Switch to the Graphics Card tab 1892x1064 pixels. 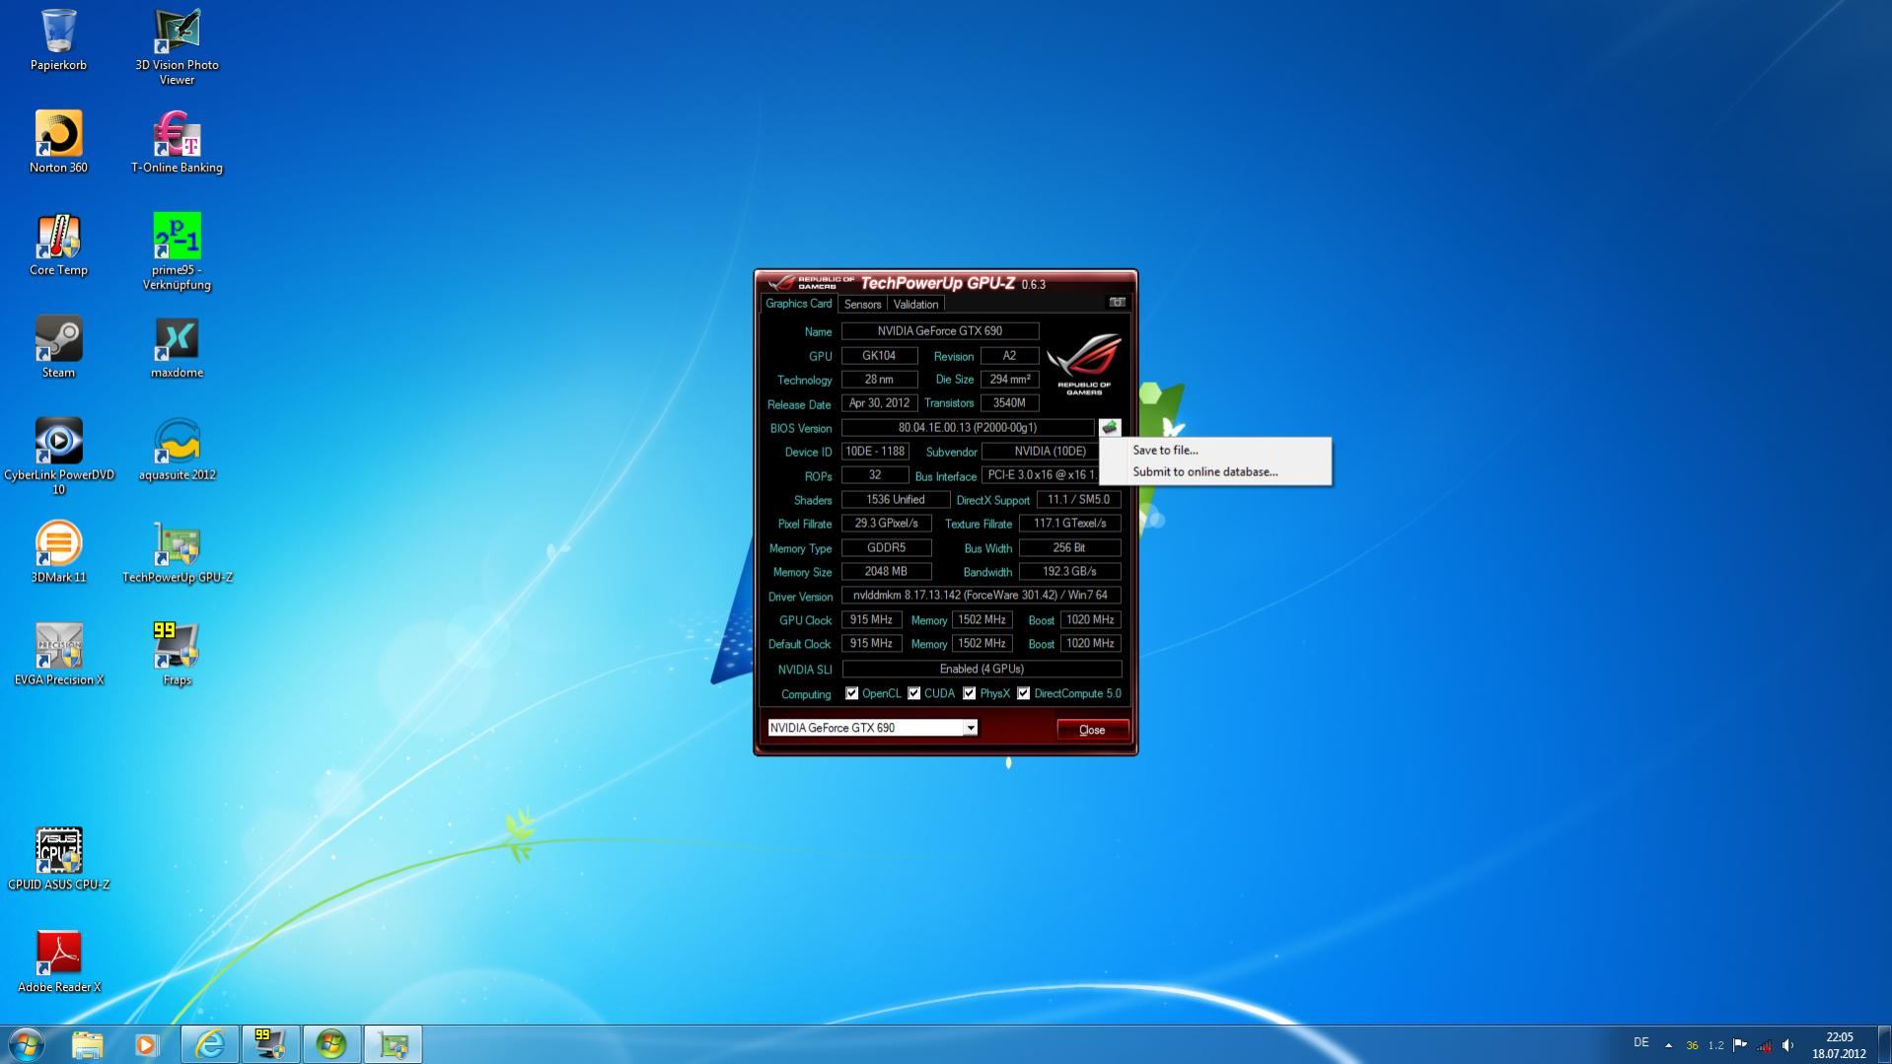[798, 304]
